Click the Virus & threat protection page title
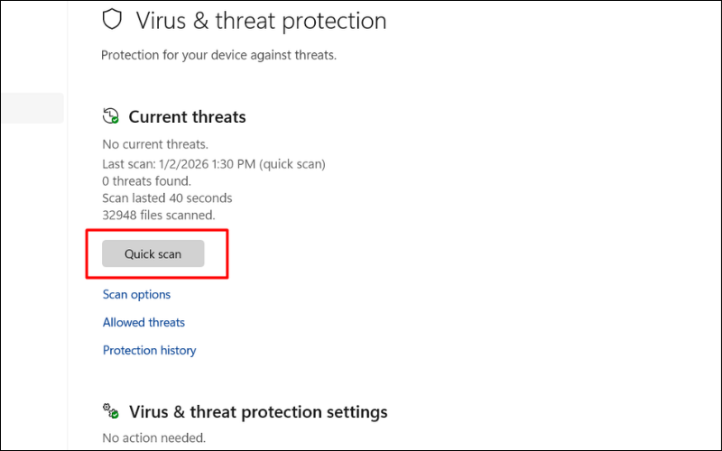The width and height of the screenshot is (722, 451). pyautogui.click(x=261, y=20)
